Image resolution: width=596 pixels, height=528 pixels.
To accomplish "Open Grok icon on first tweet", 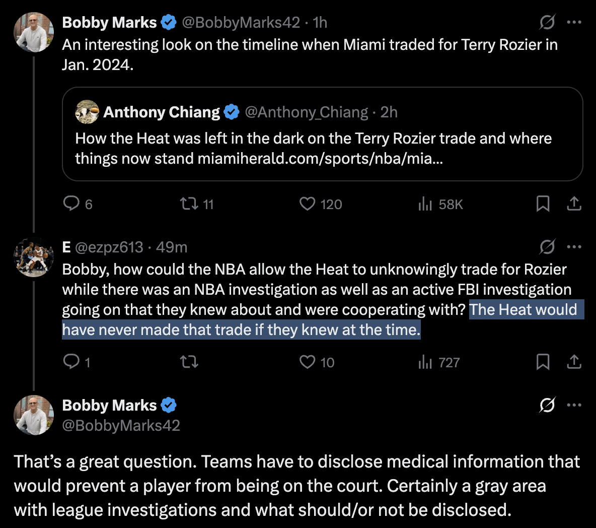I will [x=547, y=22].
